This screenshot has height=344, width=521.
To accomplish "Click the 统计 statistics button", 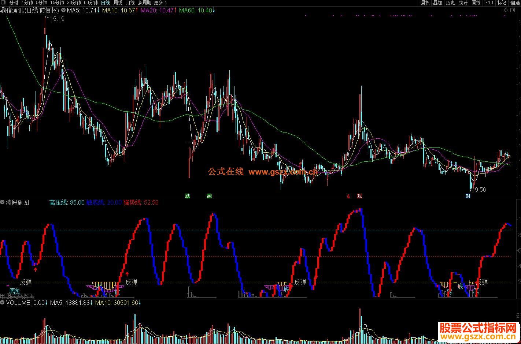I will [463, 3].
